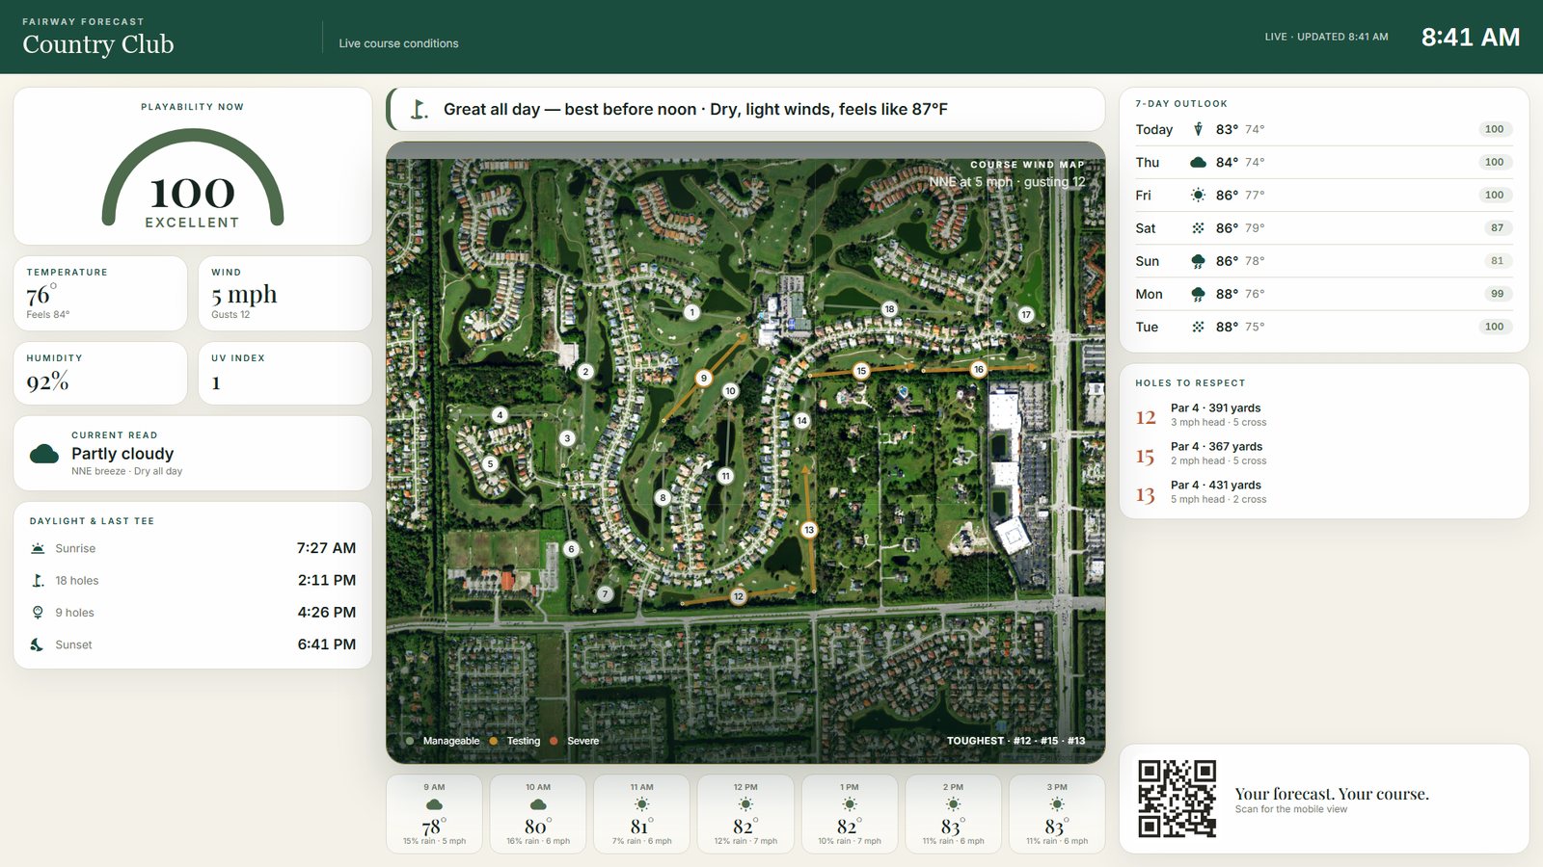The image size is (1543, 867).
Task: Open the 2 PM hourly forecast card
Action: [953, 814]
